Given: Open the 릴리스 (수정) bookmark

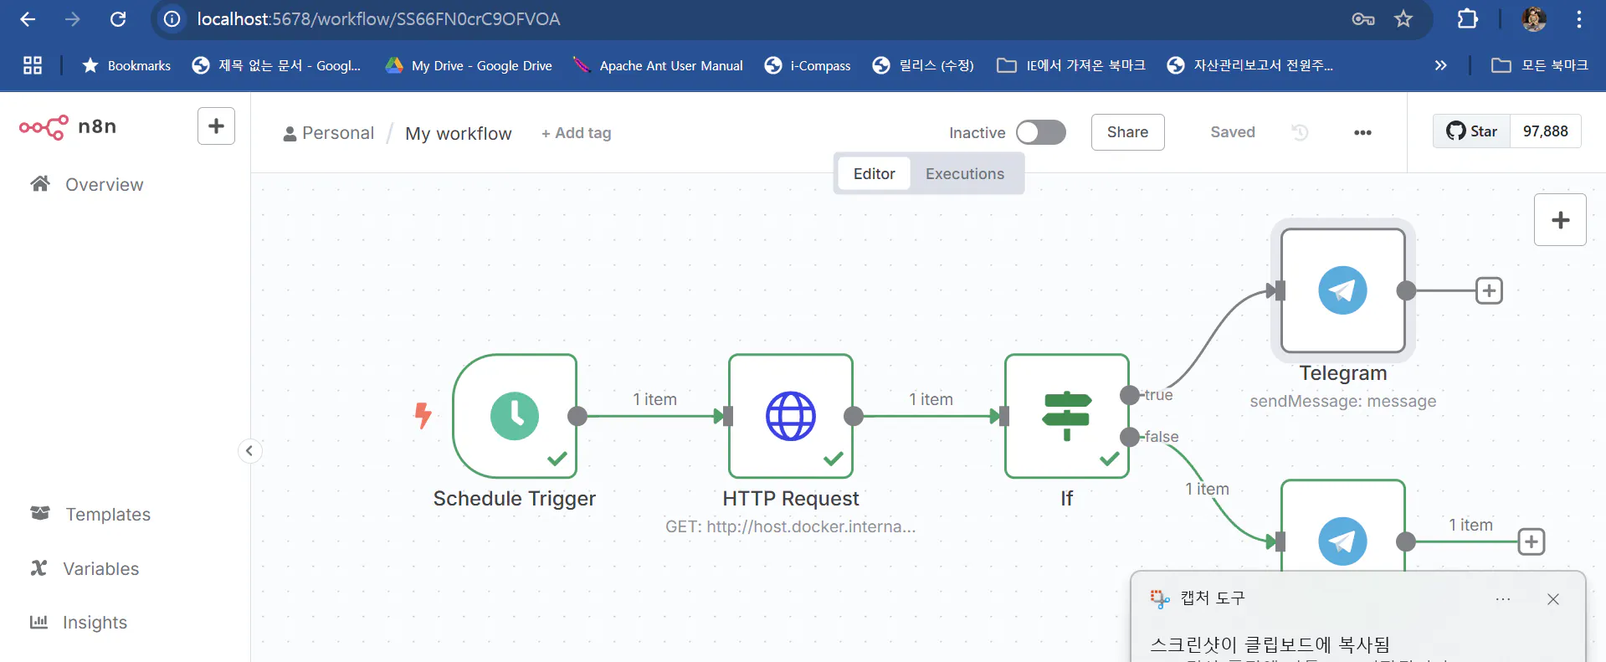Looking at the screenshot, I should (924, 65).
